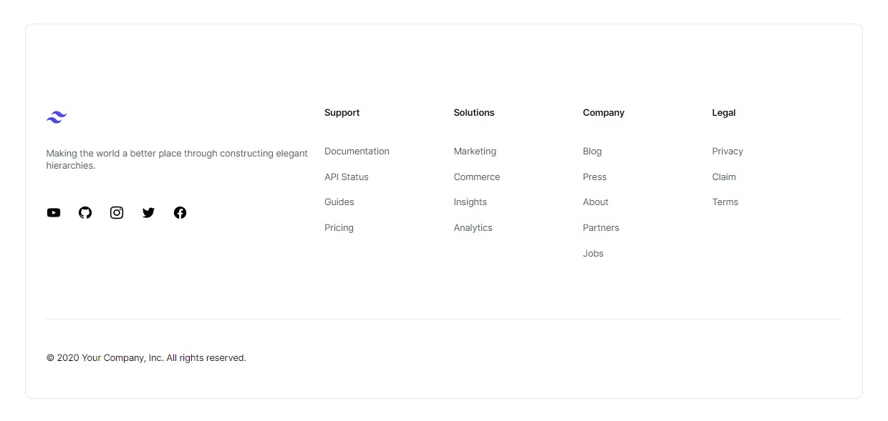The image size is (888, 421).
Task: Open the Documentation link
Action: tap(357, 151)
